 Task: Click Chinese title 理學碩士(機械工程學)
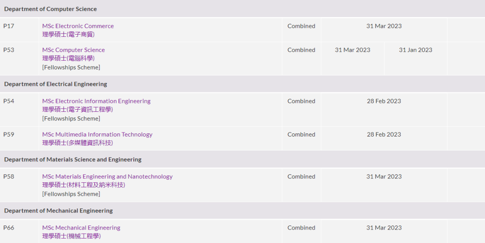click(71, 236)
